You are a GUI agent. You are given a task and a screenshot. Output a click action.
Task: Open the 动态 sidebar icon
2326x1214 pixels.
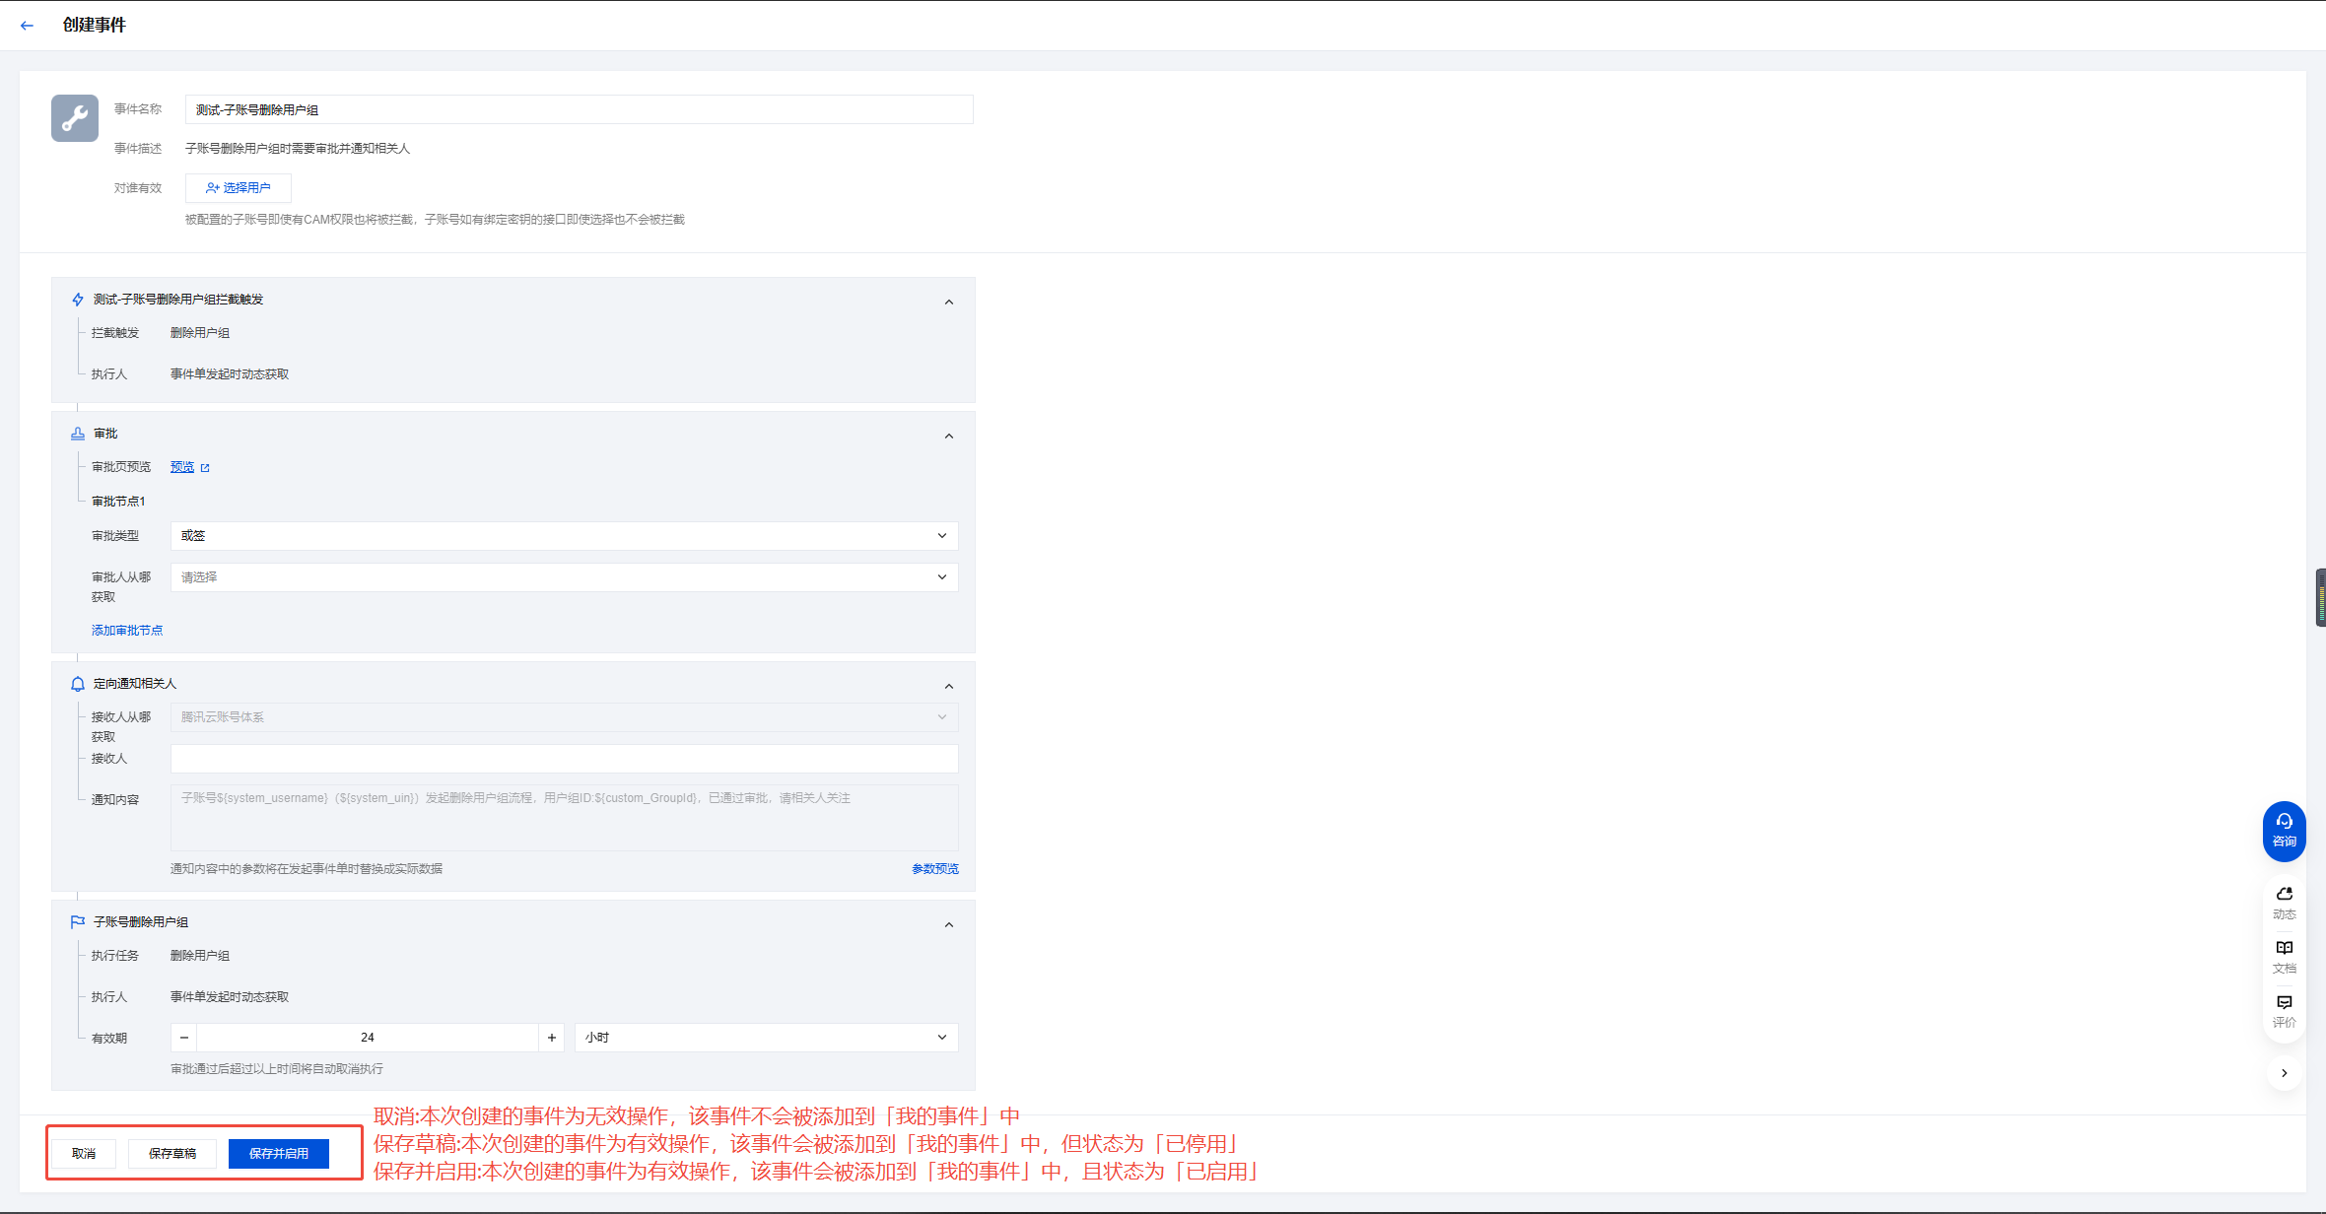click(2284, 902)
